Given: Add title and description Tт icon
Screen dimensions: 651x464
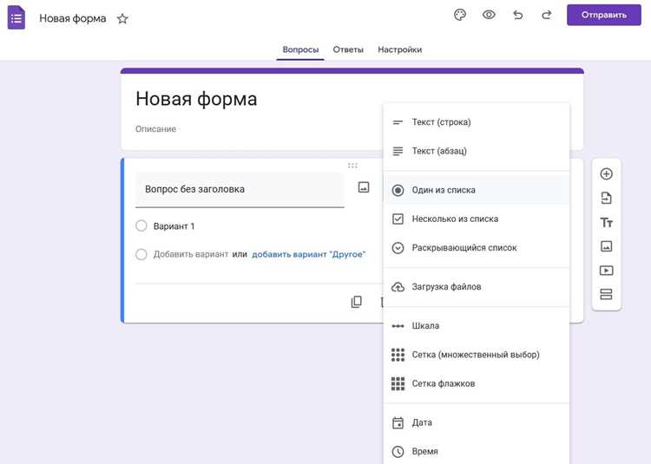Looking at the screenshot, I should pyautogui.click(x=606, y=222).
